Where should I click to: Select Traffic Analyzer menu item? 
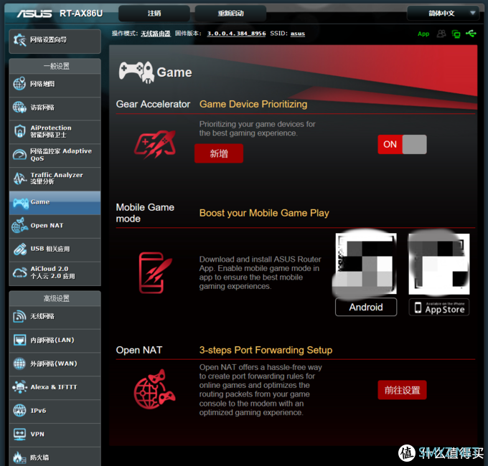click(x=55, y=179)
